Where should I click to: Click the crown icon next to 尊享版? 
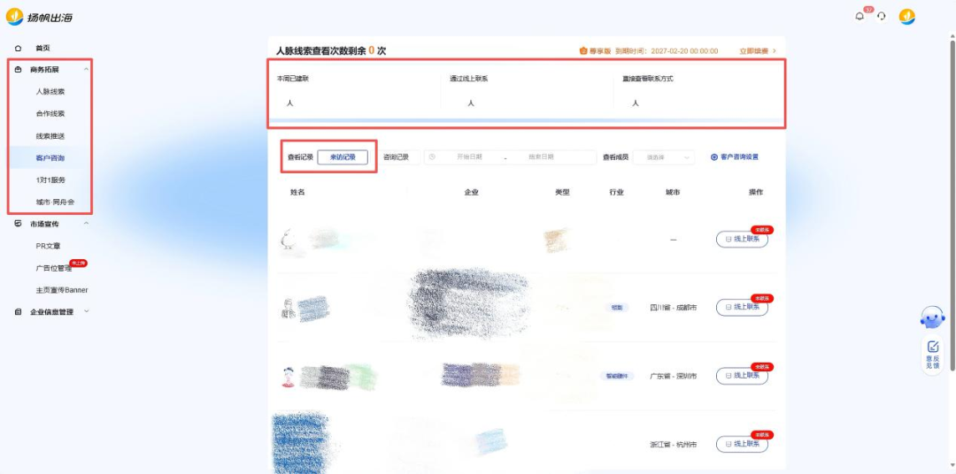(582, 51)
